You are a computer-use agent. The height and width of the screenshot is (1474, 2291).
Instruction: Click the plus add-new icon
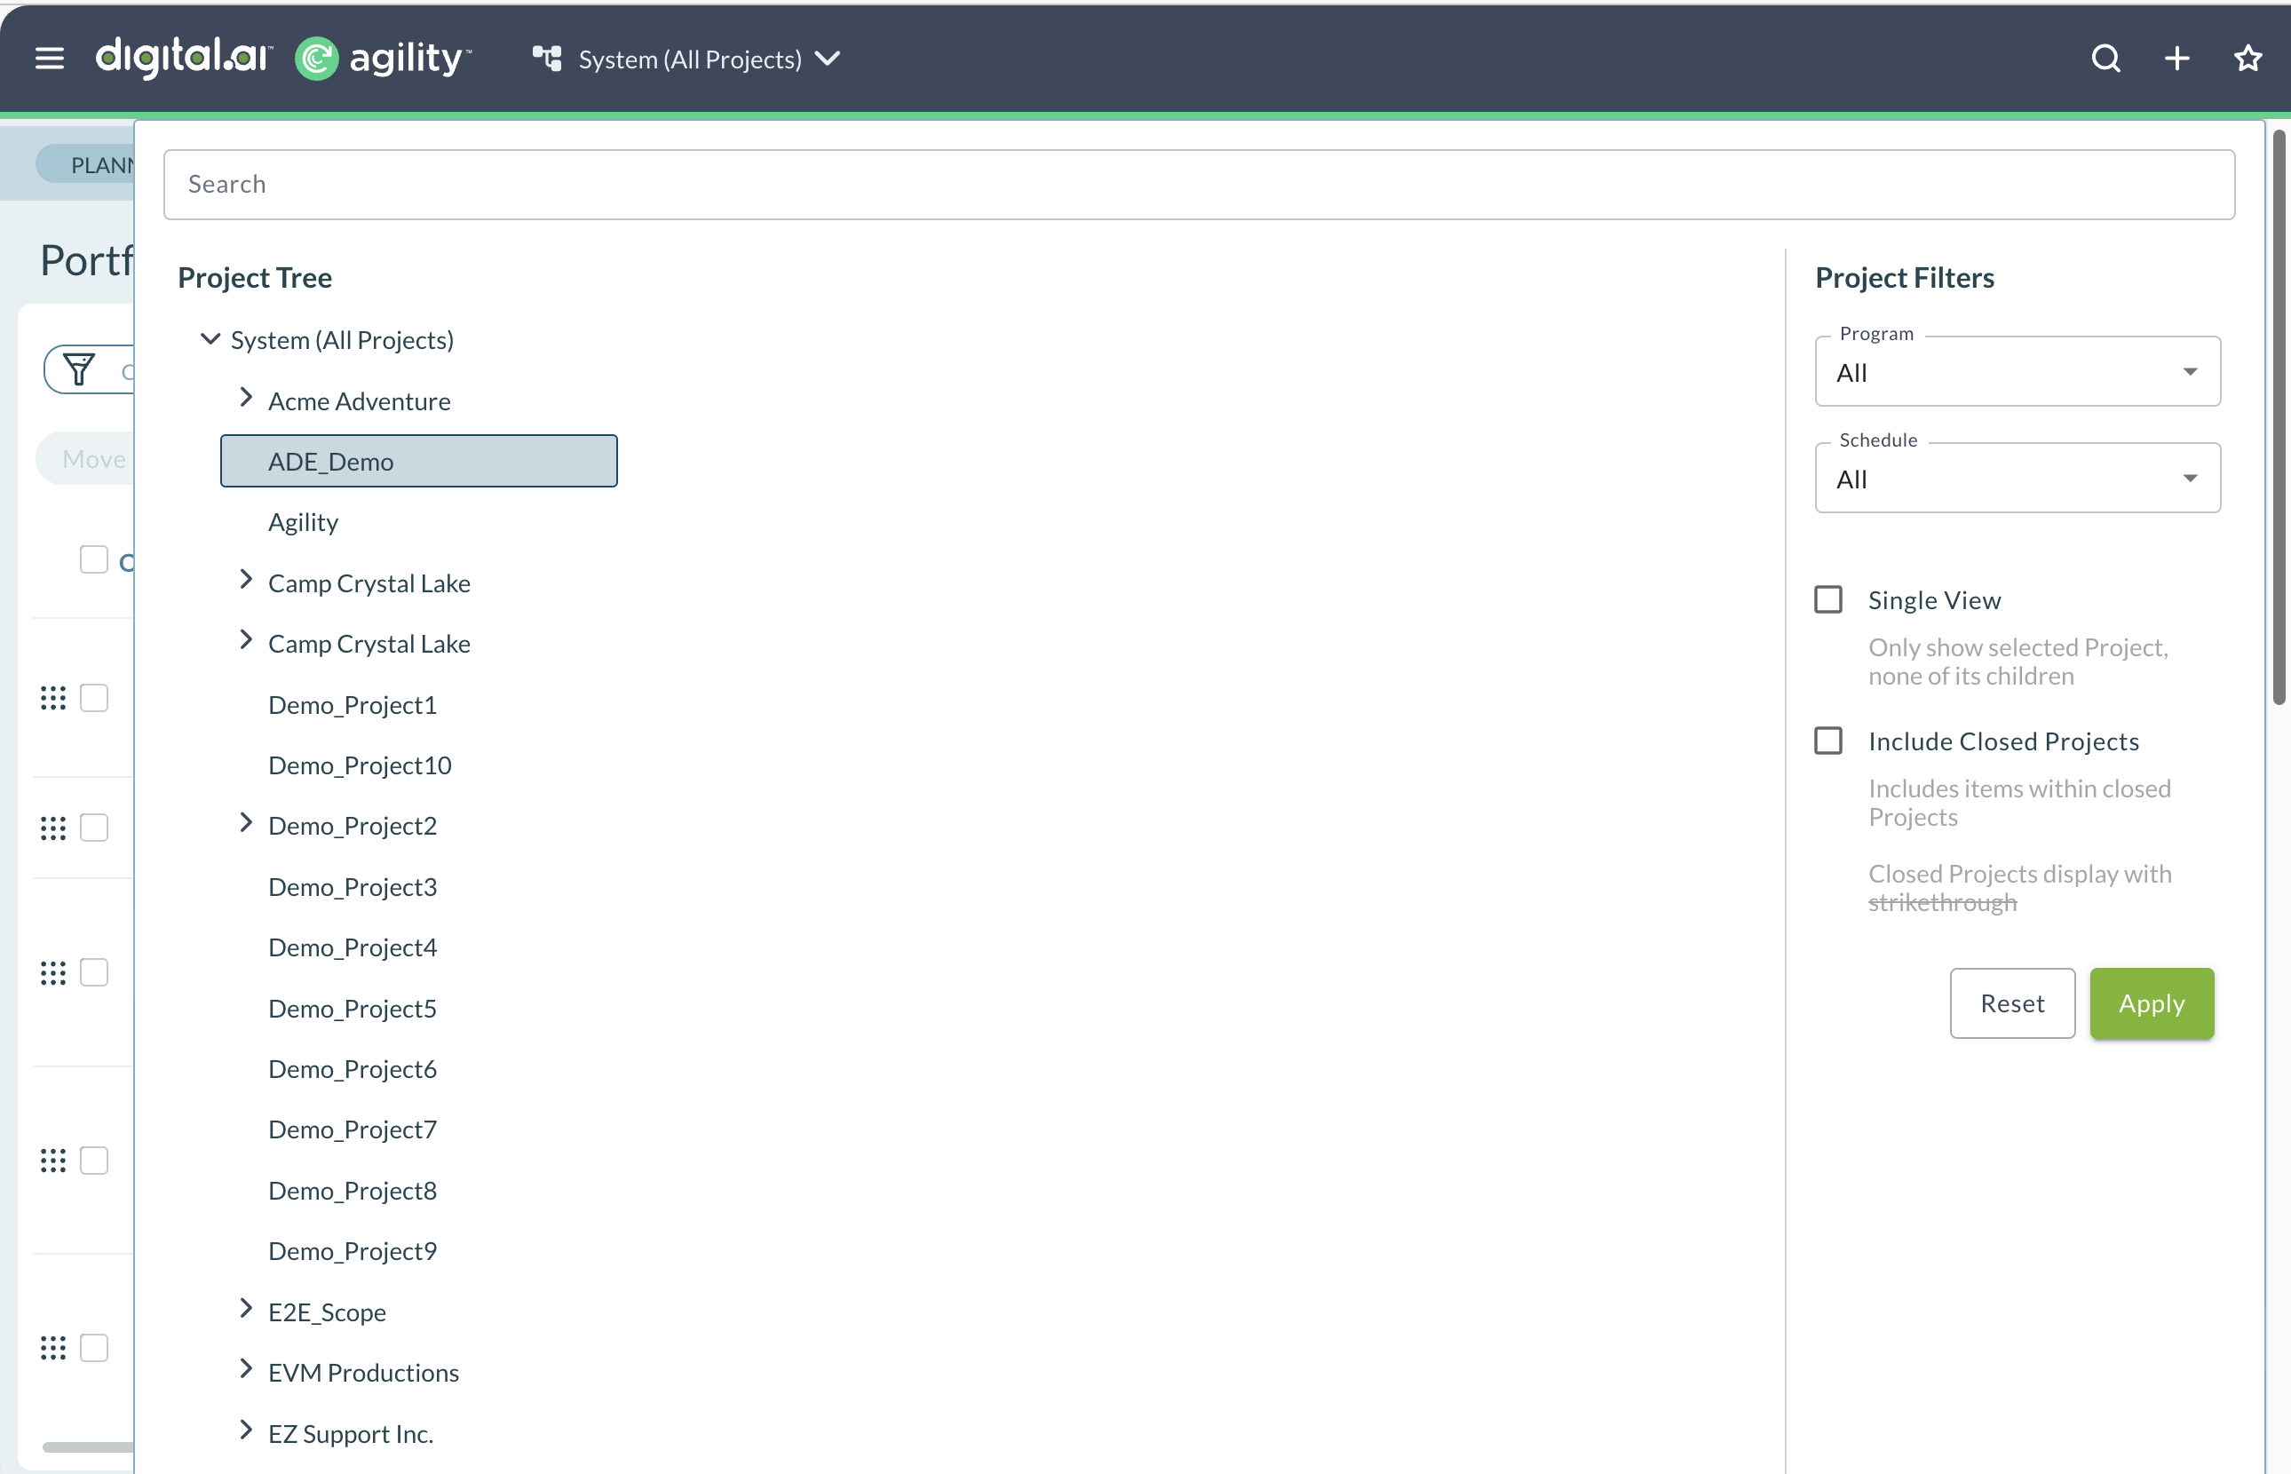[2177, 59]
